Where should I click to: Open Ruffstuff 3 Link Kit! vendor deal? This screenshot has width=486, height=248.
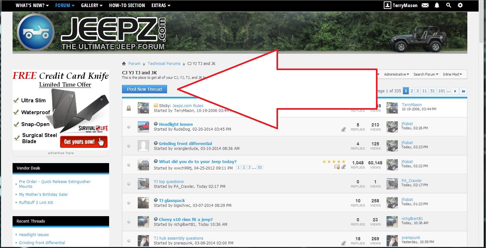(36, 203)
